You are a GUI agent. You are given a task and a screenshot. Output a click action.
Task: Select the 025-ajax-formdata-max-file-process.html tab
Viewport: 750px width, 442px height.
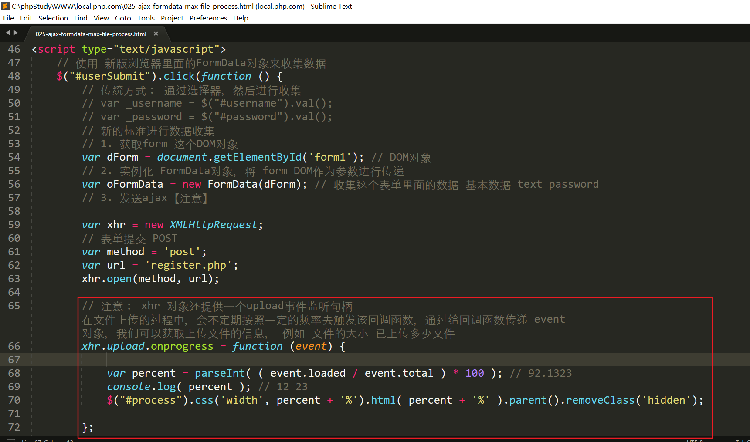click(91, 34)
